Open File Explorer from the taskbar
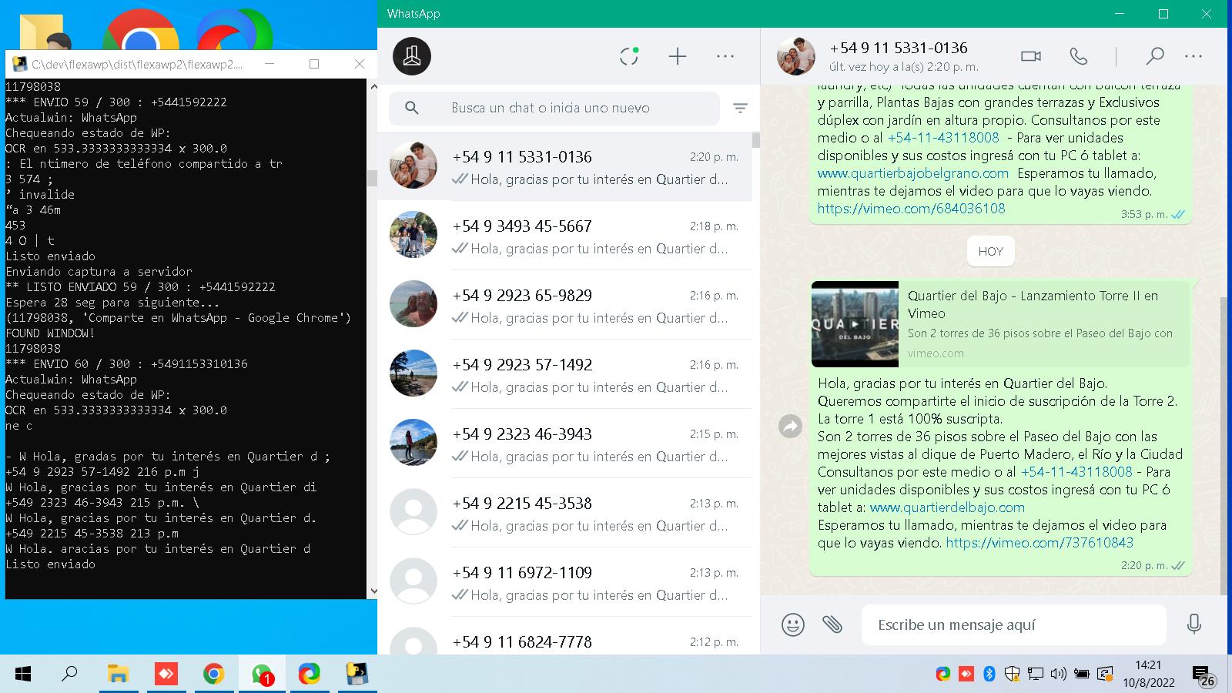The image size is (1232, 693). tap(117, 675)
